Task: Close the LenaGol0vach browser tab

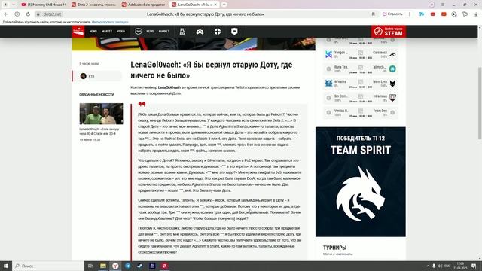Action: [215, 5]
